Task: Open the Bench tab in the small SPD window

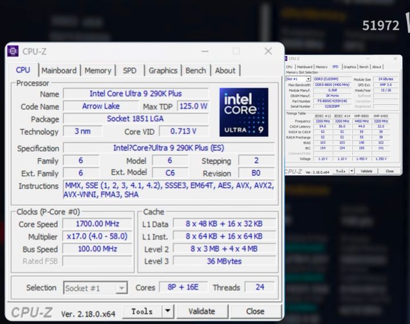Action: (x=364, y=67)
